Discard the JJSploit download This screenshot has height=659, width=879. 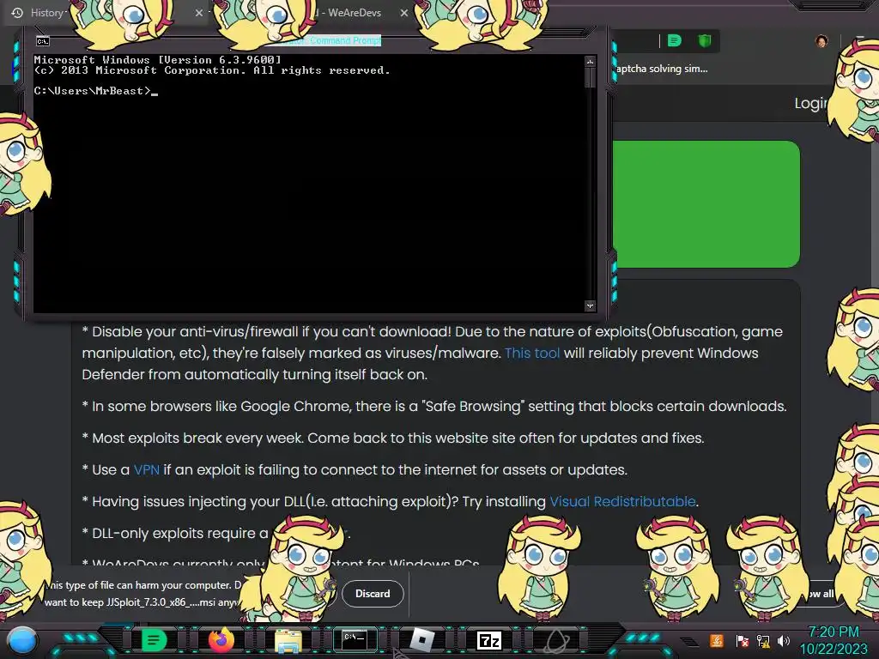point(373,594)
